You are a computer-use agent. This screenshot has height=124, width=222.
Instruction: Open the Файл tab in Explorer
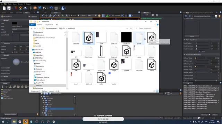click(32, 25)
